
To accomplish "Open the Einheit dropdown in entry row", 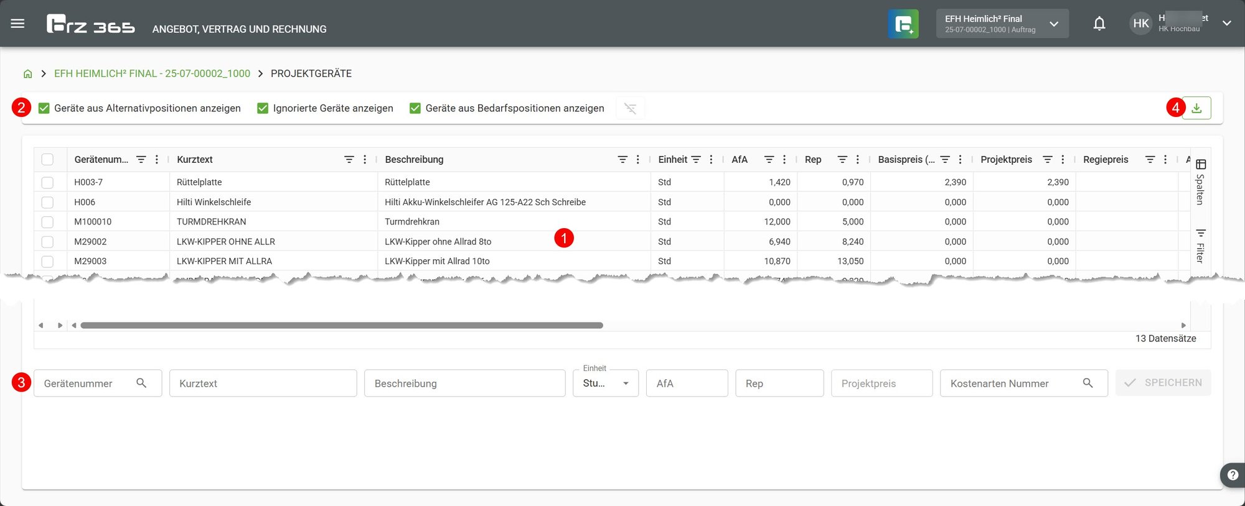I will tap(606, 384).
